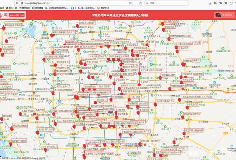This screenshot has width=236, height=160.
Task: Click the 古石口北天桥 camera label
Action: (8, 47)
